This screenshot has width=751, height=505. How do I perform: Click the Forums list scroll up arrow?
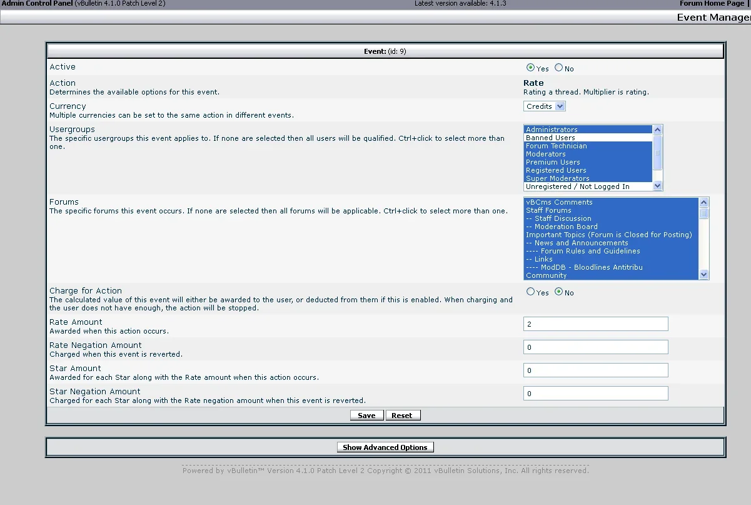(x=704, y=203)
